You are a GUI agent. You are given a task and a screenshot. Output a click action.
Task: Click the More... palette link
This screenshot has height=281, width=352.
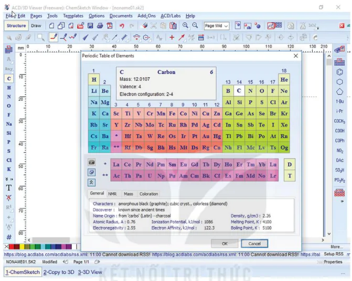336,247
